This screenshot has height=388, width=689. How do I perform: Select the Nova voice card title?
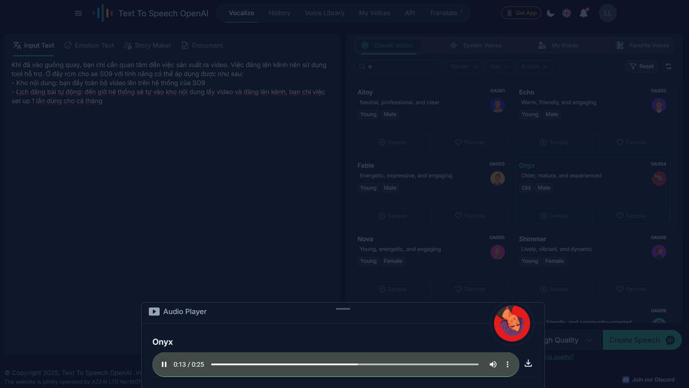365,239
